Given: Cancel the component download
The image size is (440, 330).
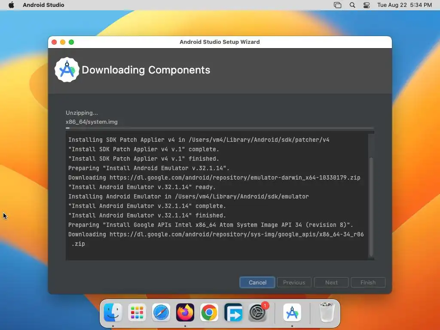Looking at the screenshot, I should coord(257,282).
